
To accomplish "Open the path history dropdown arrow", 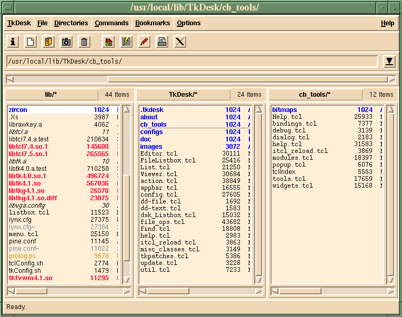I will click(x=389, y=62).
